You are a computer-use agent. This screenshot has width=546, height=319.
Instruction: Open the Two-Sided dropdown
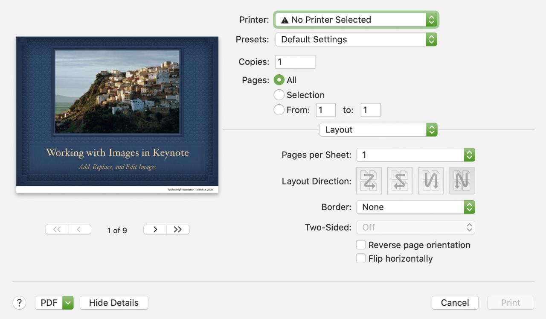tap(415, 228)
